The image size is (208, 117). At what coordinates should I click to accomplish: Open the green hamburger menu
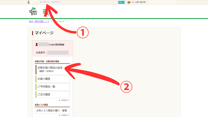(x=44, y=11)
